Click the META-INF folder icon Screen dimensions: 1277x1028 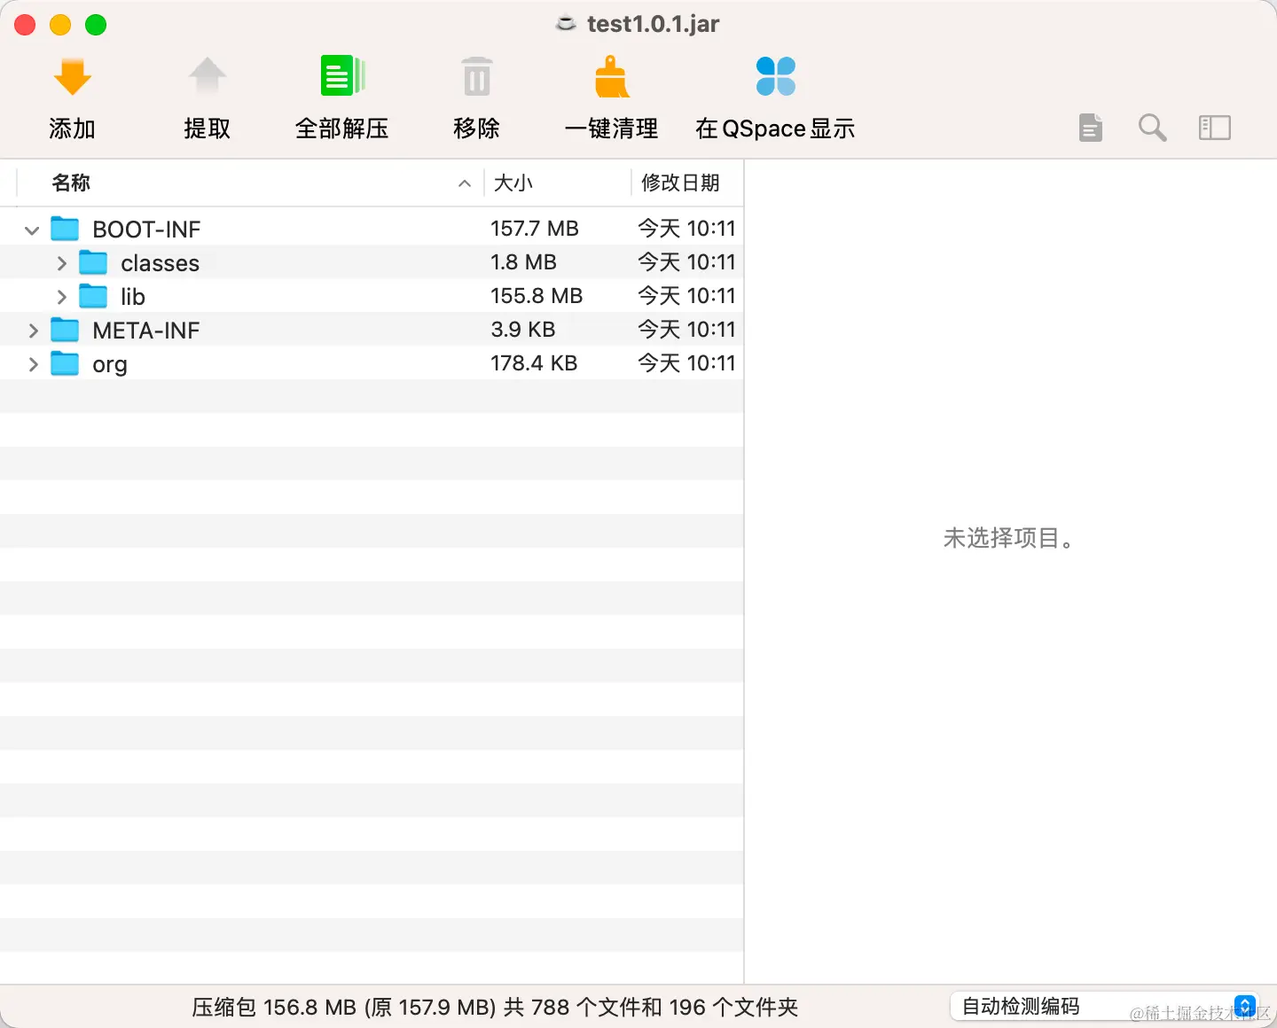65,330
